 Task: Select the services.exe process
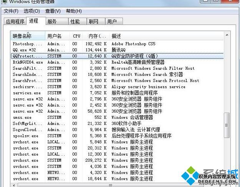(x=117, y=93)
